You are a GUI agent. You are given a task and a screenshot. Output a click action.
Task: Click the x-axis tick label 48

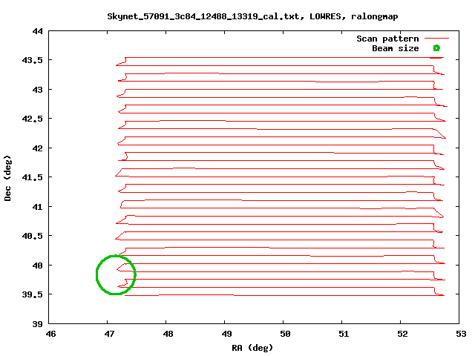click(168, 334)
